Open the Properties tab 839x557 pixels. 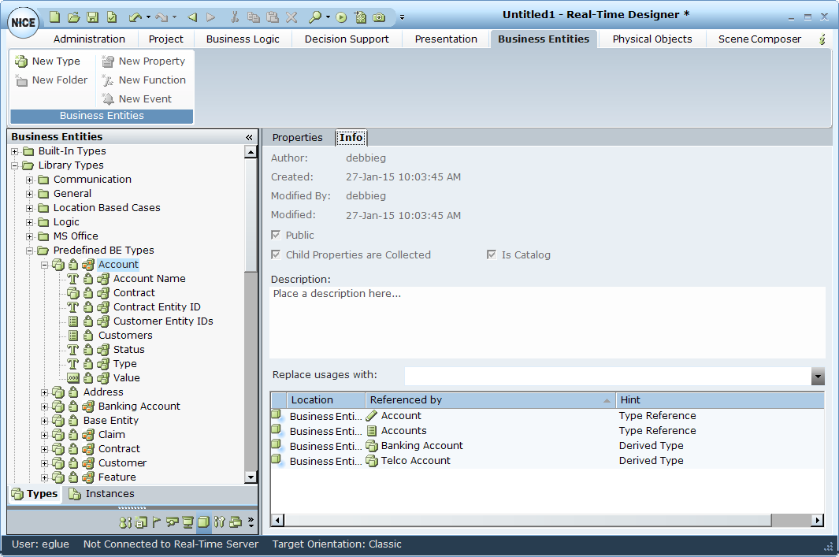click(x=297, y=137)
